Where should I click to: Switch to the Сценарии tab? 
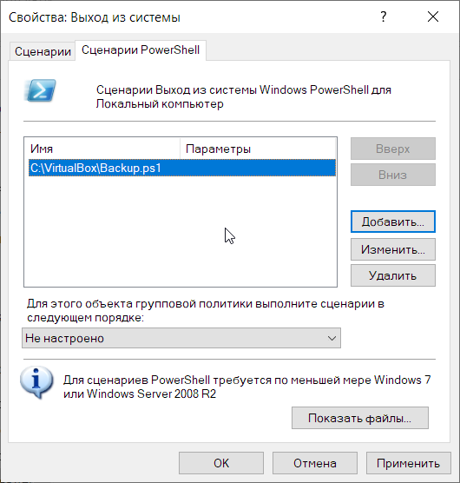click(43, 51)
